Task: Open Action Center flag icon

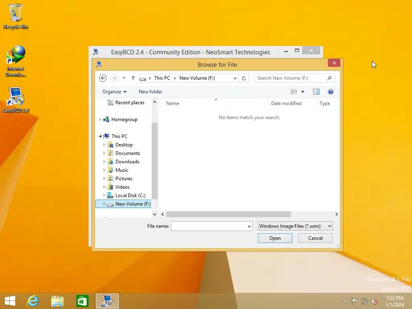Action: pyautogui.click(x=354, y=301)
